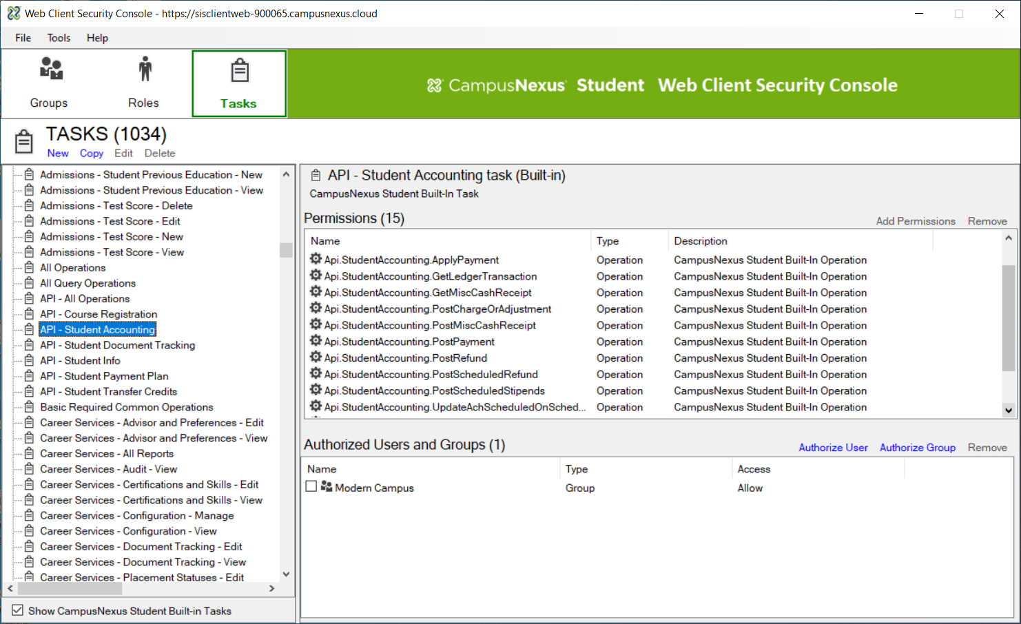This screenshot has height=624, width=1021.
Task: Click clipboard icon of API - Student Payment Plan
Action: click(29, 376)
